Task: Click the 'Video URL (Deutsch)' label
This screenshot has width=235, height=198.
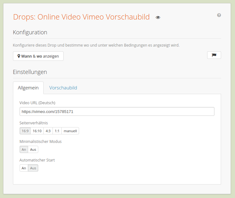Action: pos(37,103)
